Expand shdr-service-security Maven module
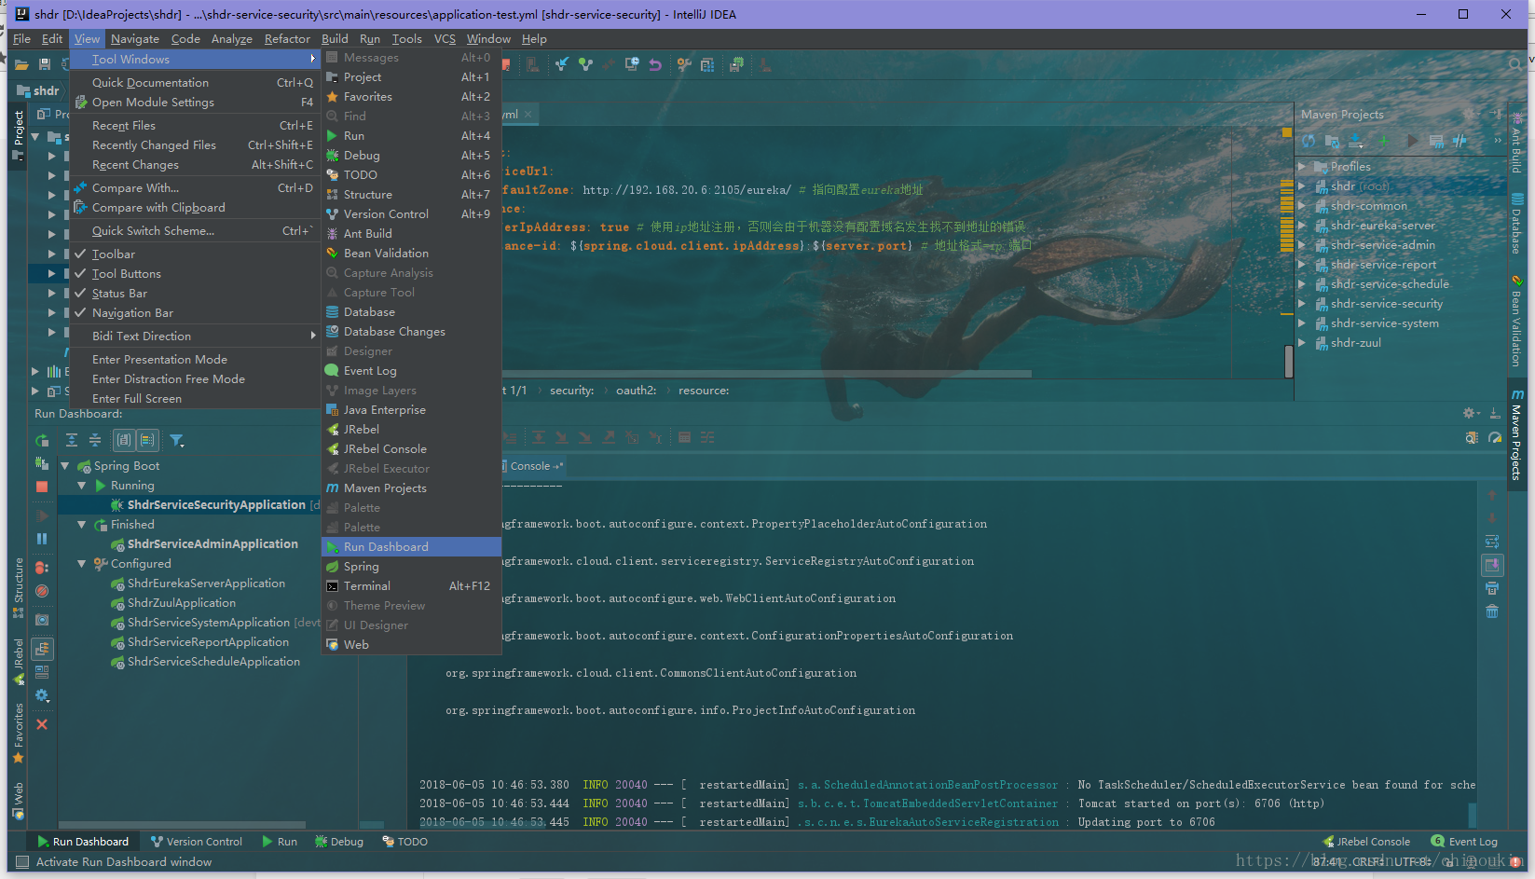The height and width of the screenshot is (879, 1535). click(1302, 304)
